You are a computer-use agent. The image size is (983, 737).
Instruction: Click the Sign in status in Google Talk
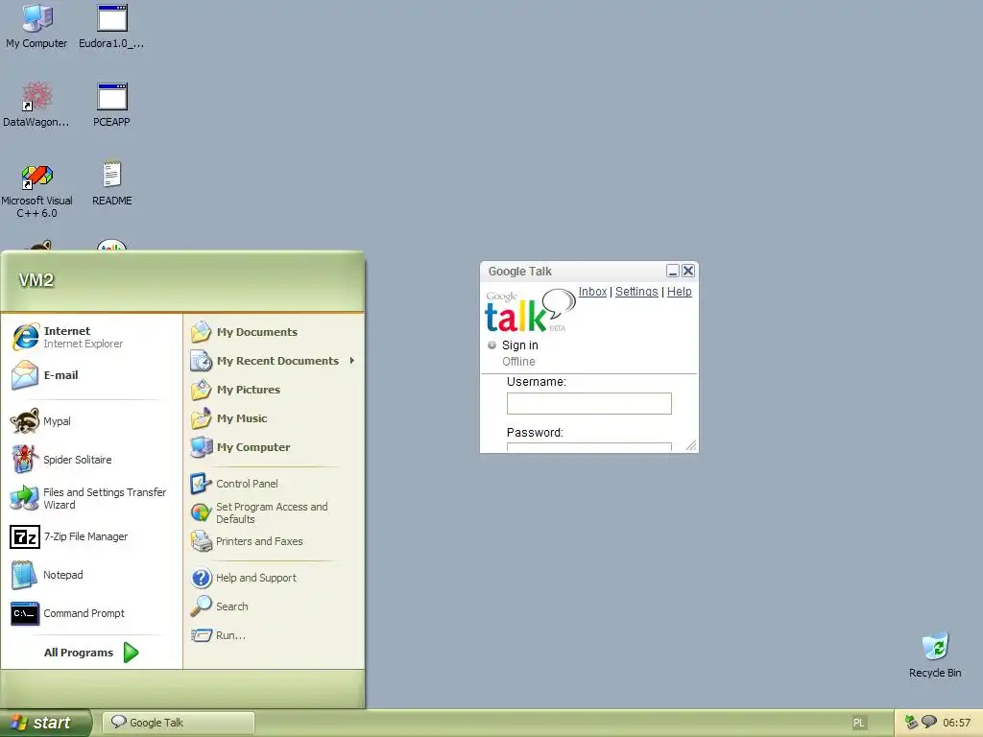(x=519, y=345)
